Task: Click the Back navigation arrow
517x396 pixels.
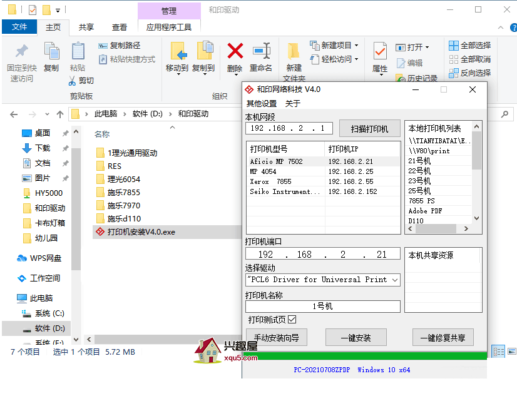Action: click(x=14, y=114)
